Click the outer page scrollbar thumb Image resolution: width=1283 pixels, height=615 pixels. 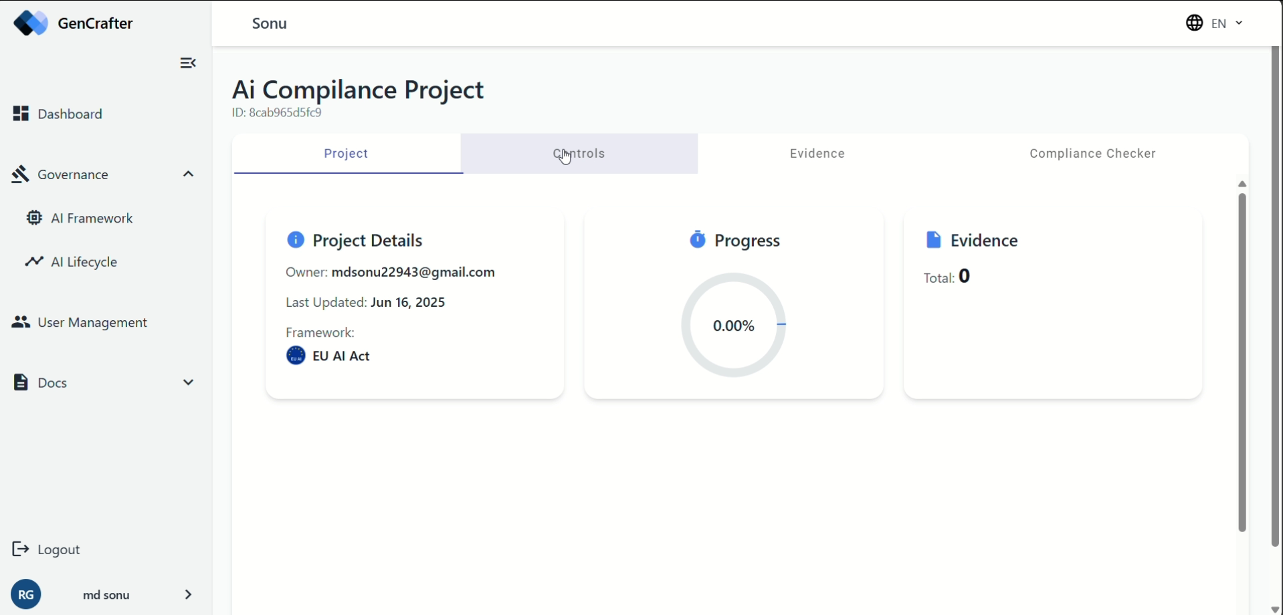(x=1275, y=297)
